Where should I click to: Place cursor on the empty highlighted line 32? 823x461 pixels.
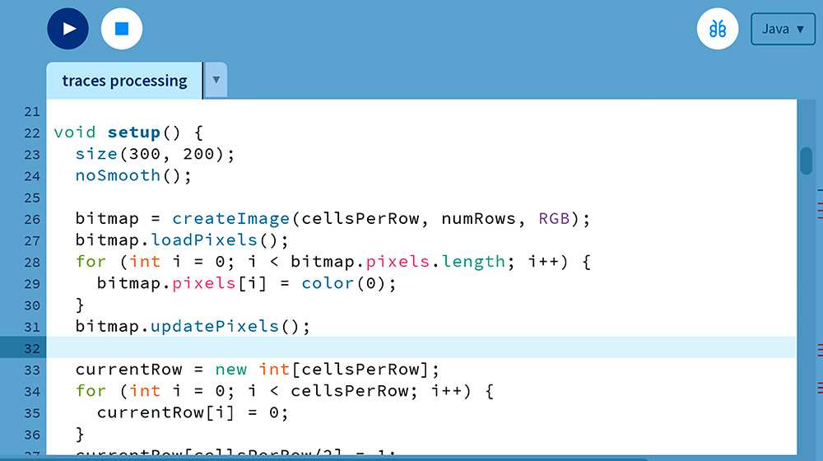[x=411, y=348]
